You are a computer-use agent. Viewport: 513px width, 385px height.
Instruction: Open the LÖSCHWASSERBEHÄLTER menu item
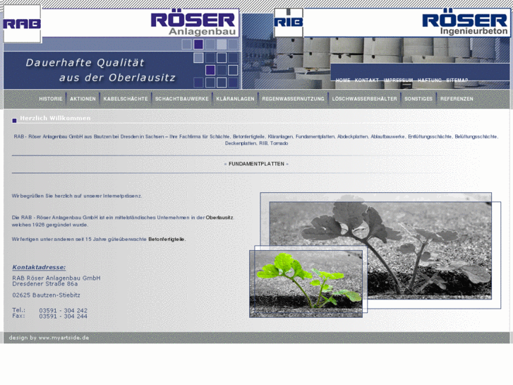pos(365,99)
